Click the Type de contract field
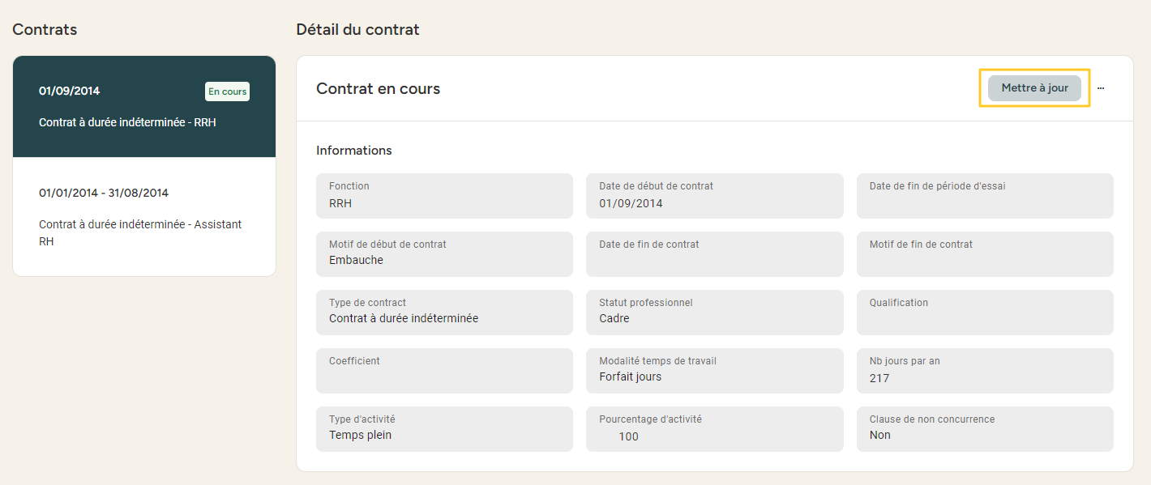 [444, 313]
